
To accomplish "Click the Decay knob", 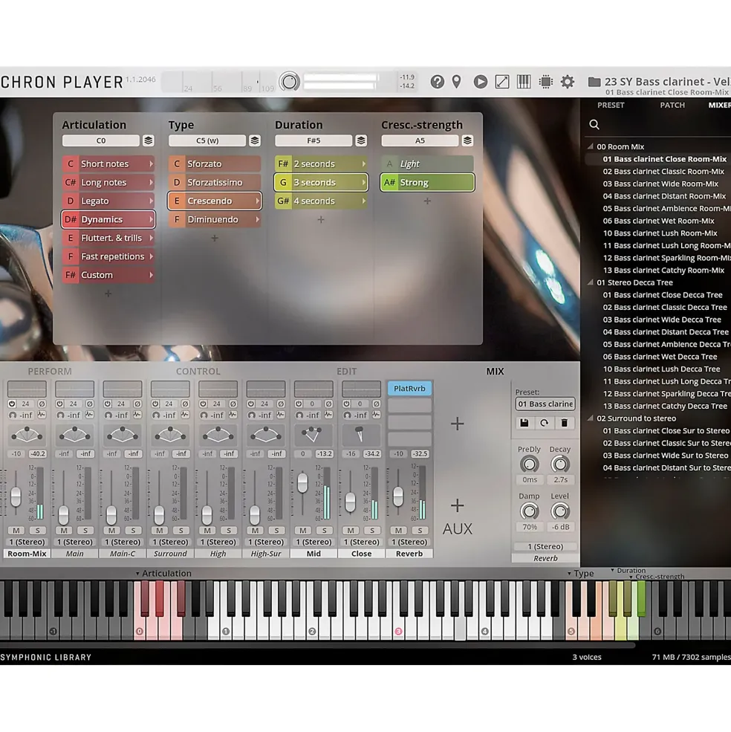I will pos(560,464).
